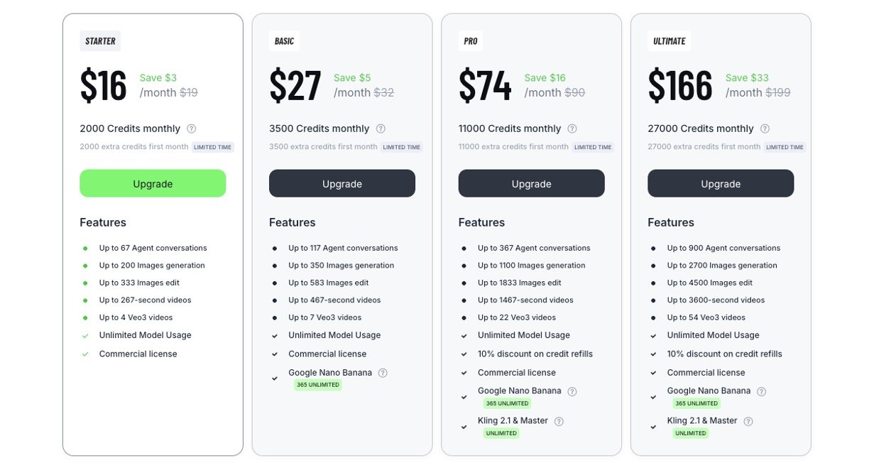Image resolution: width=869 pixels, height=470 pixels.
Task: Select the BASIC plan label
Action: 284,41
